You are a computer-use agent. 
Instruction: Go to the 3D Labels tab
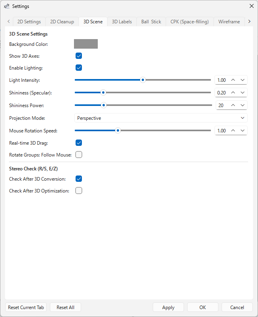click(x=122, y=22)
